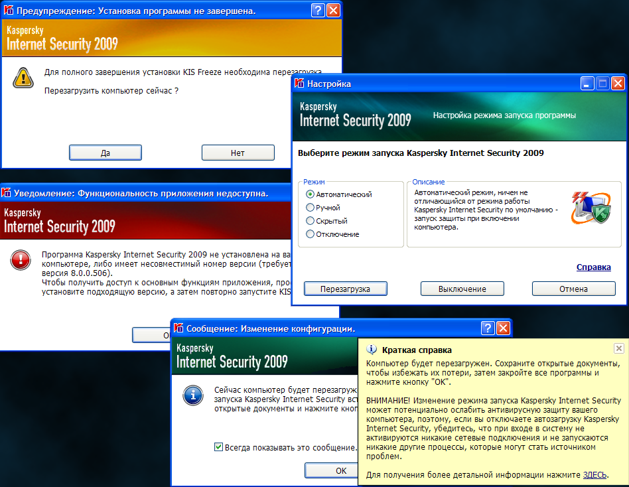Select the Ручной startup mode
Image resolution: width=629 pixels, height=487 pixels.
[x=323, y=208]
